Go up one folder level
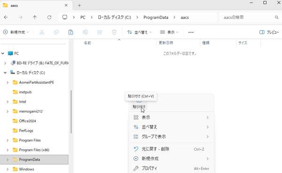This screenshot has height=173, width=282. coord(35,17)
